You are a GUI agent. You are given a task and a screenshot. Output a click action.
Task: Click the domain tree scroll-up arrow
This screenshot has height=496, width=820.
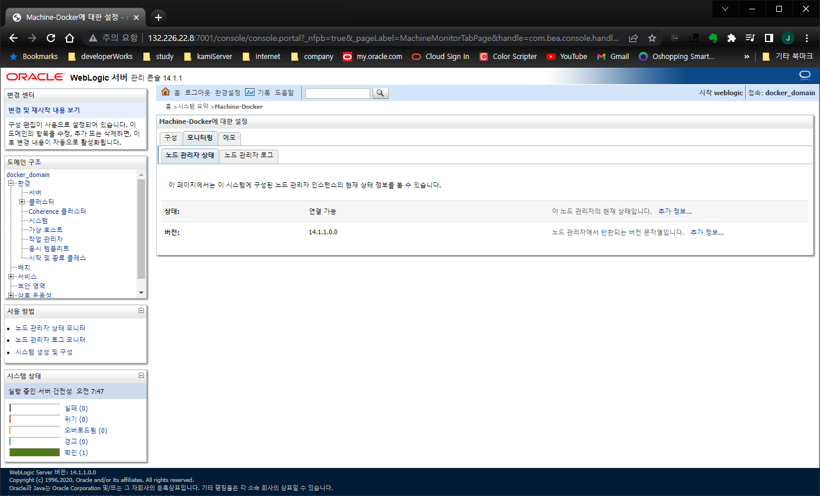(141, 175)
